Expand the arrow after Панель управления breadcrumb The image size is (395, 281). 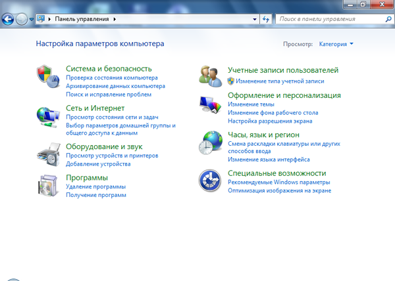click(x=115, y=19)
